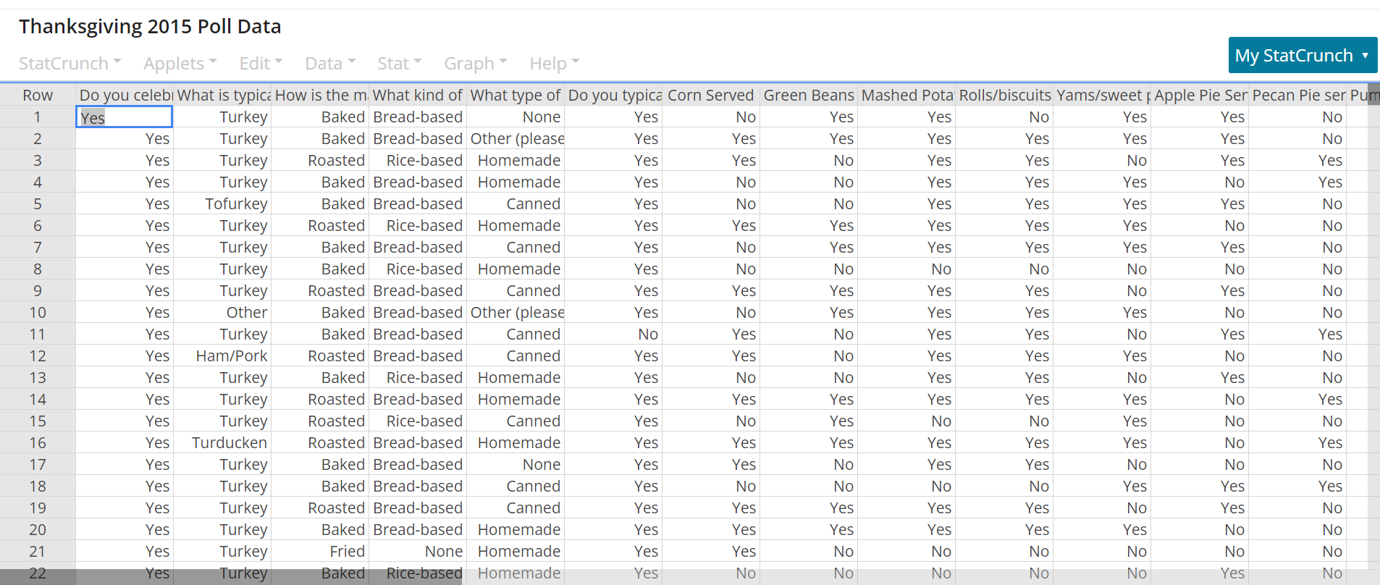This screenshot has height=585, width=1380.
Task: Select the Corn Served column header
Action: [x=710, y=95]
